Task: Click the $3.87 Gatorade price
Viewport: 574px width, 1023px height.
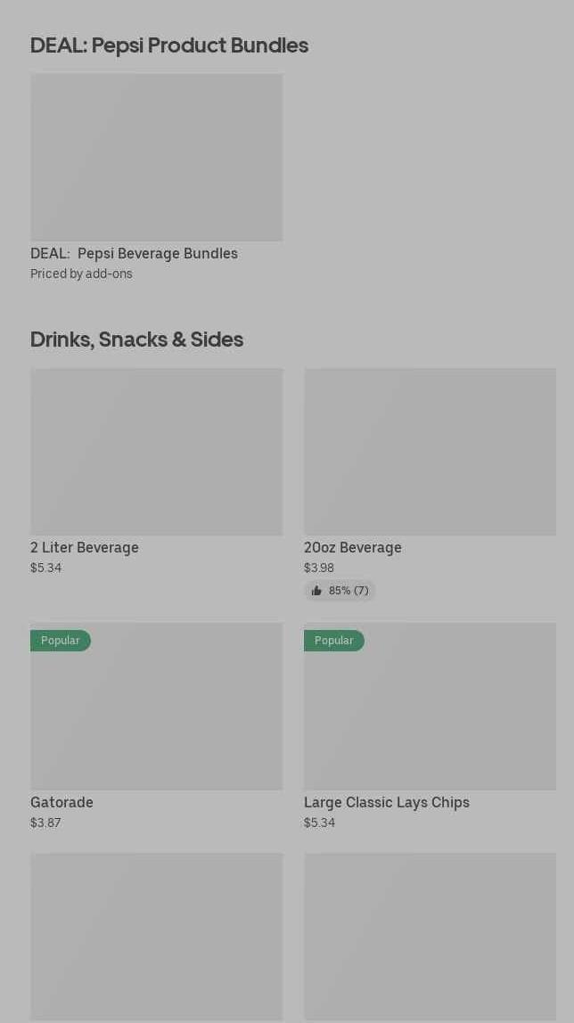Action: pyautogui.click(x=45, y=823)
